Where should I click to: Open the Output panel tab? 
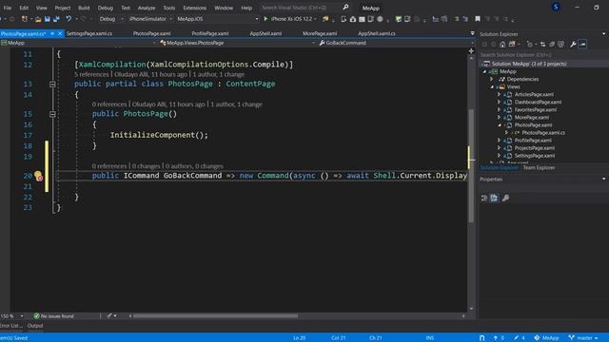(35, 326)
